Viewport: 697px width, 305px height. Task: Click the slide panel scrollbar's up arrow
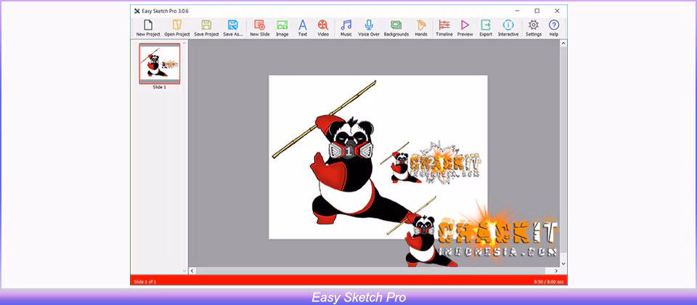pyautogui.click(x=185, y=43)
